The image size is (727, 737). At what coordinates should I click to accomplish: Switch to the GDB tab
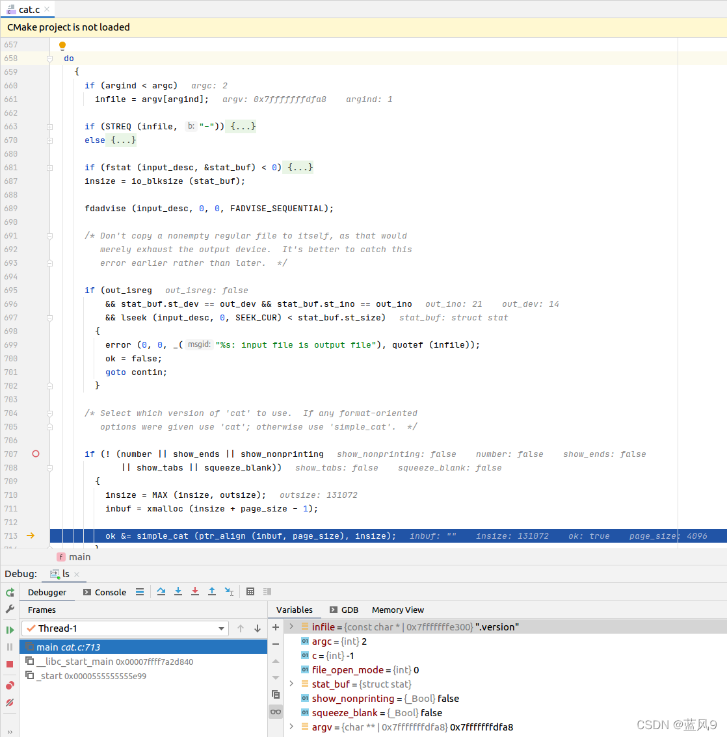pyautogui.click(x=344, y=610)
